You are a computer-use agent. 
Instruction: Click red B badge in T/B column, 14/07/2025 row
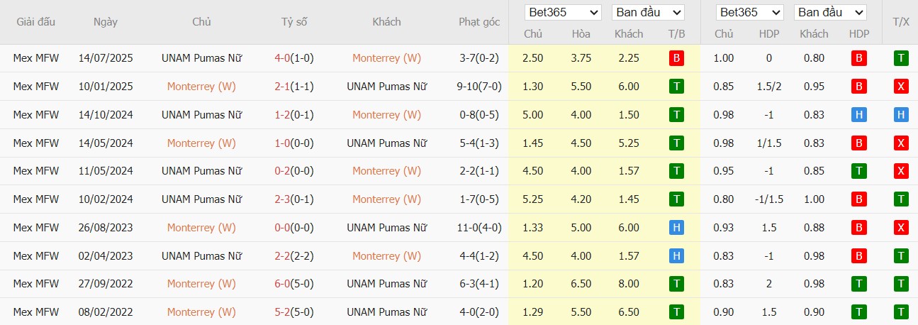pyautogui.click(x=676, y=58)
